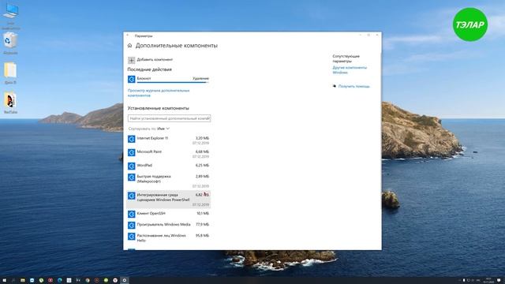The image size is (505, 284).
Task: Click the 10,1 МБ size value
Action: pyautogui.click(x=203, y=214)
